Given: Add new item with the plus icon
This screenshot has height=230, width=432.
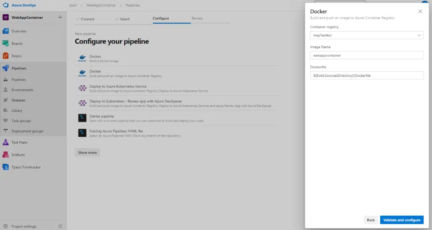Looking at the screenshot, I should (x=60, y=17).
